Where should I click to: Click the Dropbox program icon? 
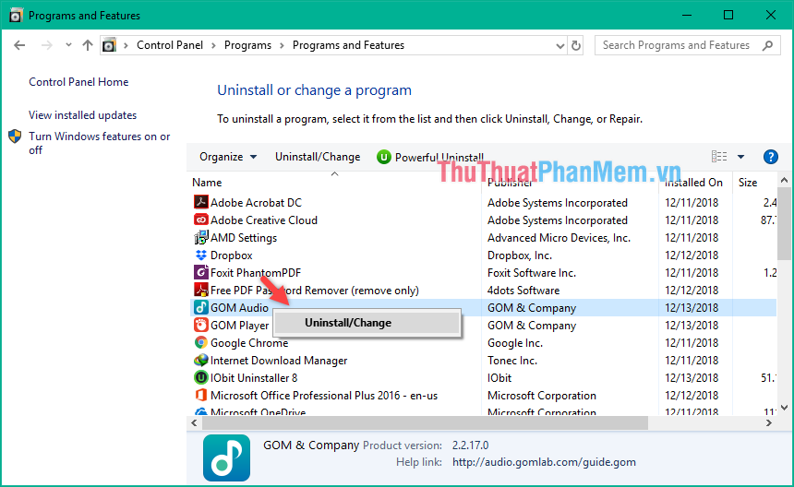(201, 255)
